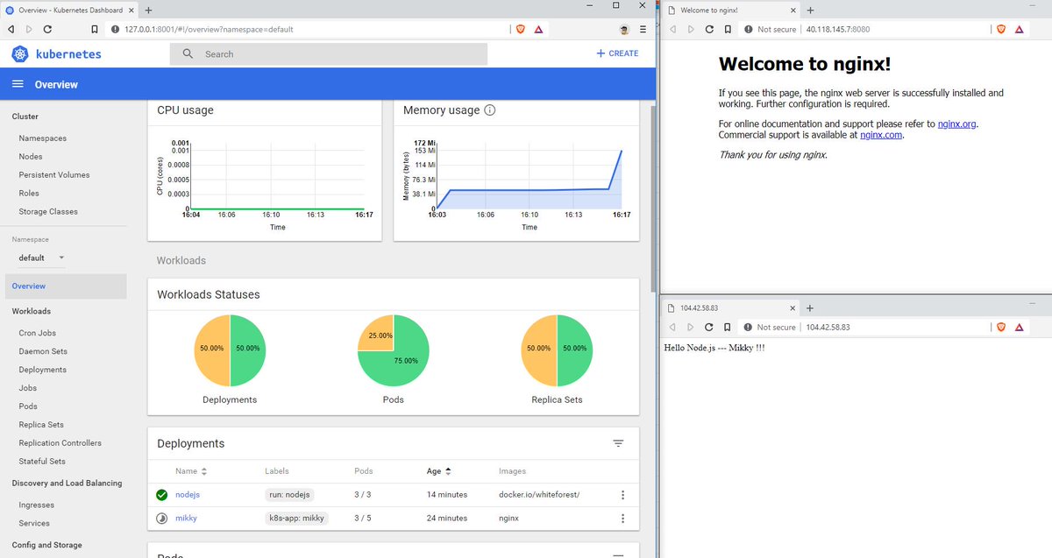Click the dashboard address bar URL
Viewport: 1052px width, 558px height.
209,29
